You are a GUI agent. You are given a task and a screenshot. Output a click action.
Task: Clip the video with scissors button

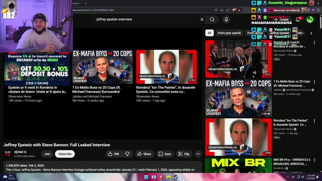pyautogui.click(x=184, y=154)
